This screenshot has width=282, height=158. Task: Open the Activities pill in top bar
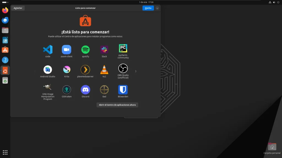tap(5, 2)
